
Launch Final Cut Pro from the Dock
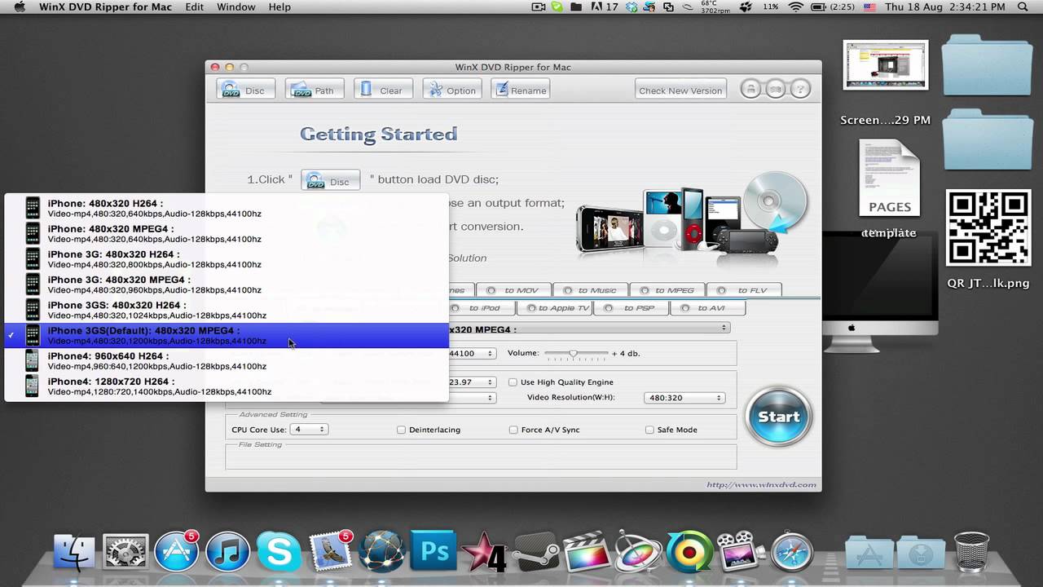[586, 552]
